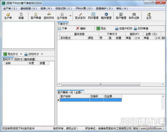Go to 主页 home icon
The image size is (167, 132).
click(x=149, y=16)
